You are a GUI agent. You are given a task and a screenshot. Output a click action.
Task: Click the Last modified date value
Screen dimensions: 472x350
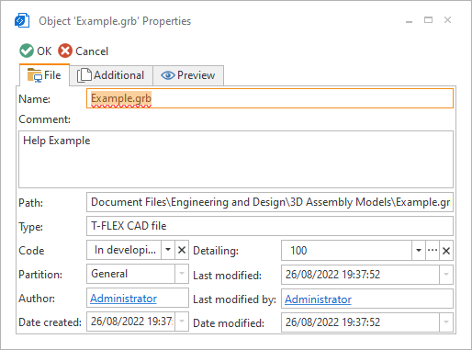332,275
